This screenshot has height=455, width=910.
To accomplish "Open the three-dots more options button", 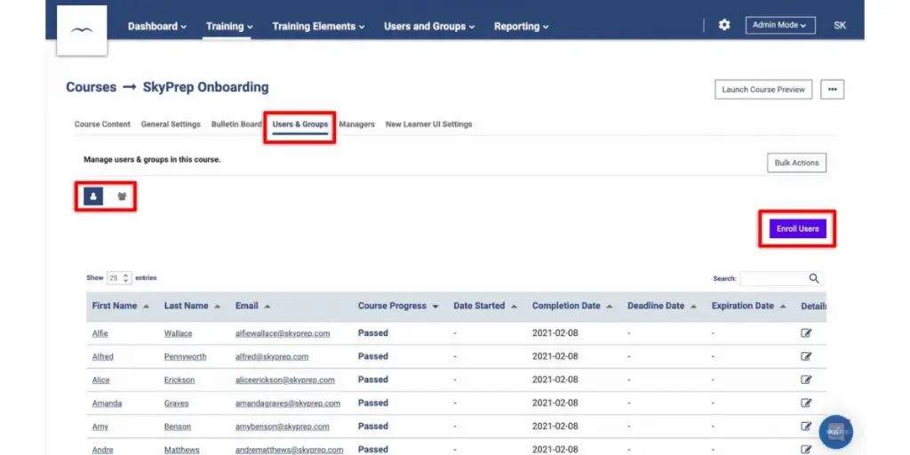I will (832, 90).
